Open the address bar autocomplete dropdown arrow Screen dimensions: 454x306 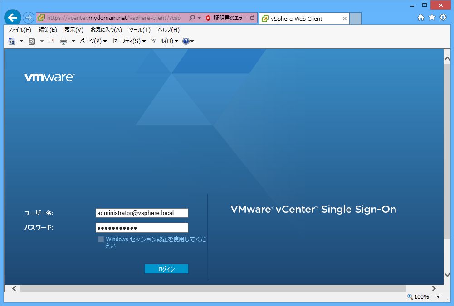pyautogui.click(x=199, y=18)
